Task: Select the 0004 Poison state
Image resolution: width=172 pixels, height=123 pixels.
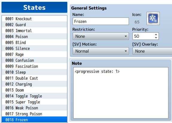Action: click(34, 37)
